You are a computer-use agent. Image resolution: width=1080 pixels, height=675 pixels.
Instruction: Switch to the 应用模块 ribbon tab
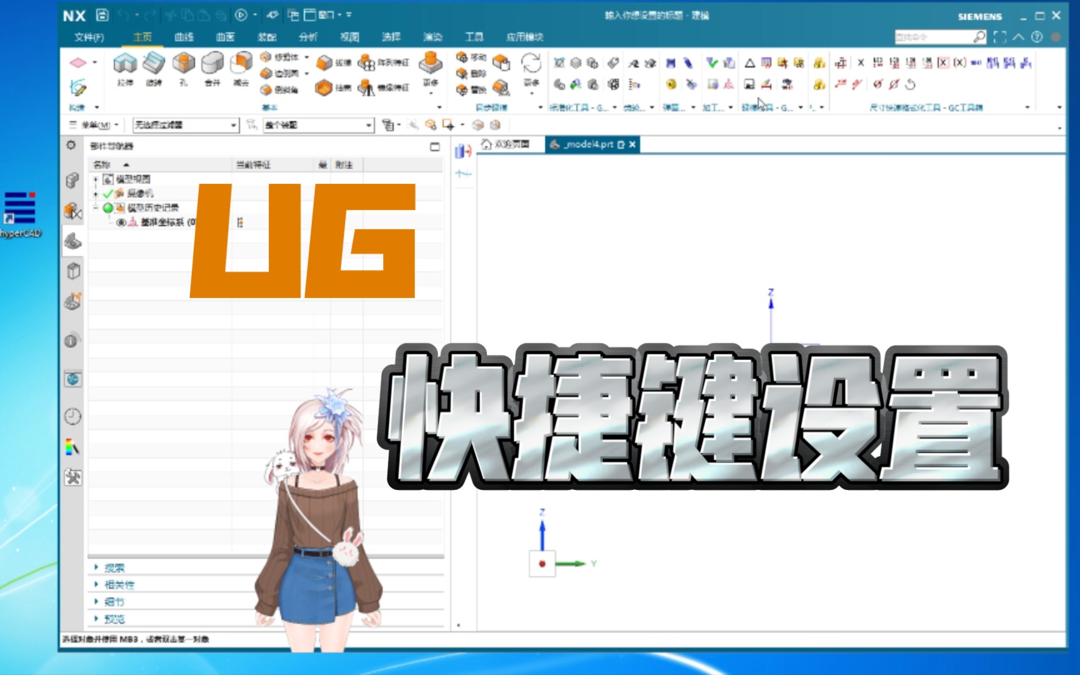pos(524,37)
